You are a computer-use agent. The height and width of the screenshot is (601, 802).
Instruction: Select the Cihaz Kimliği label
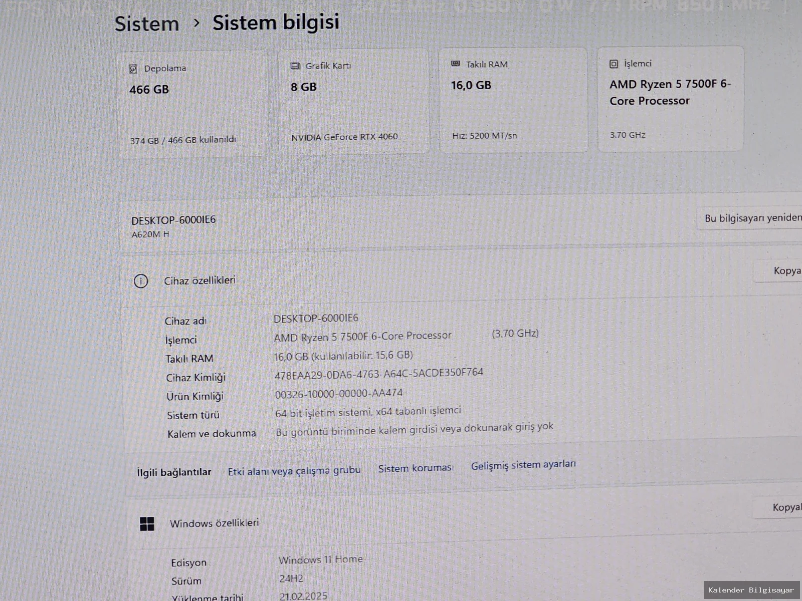pyautogui.click(x=196, y=378)
